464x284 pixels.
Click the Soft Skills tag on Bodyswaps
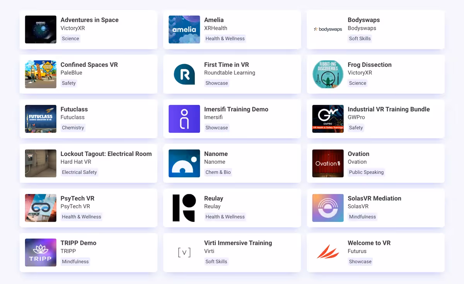[360, 39]
